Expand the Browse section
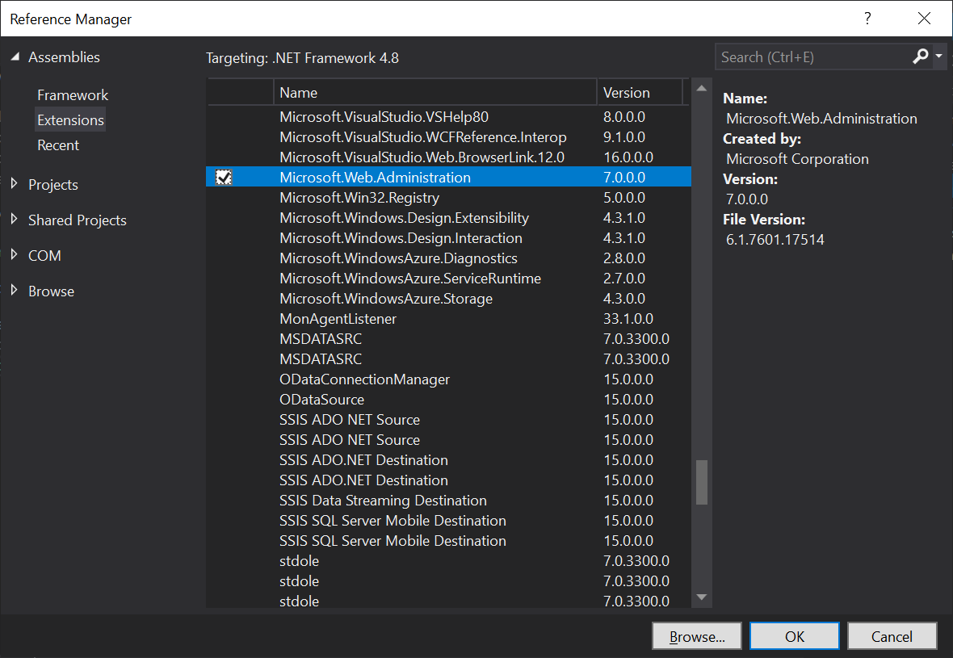Image resolution: width=953 pixels, height=658 pixels. point(14,291)
